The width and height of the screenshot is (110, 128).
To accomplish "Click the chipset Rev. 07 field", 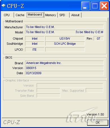I will coord(99,39).
